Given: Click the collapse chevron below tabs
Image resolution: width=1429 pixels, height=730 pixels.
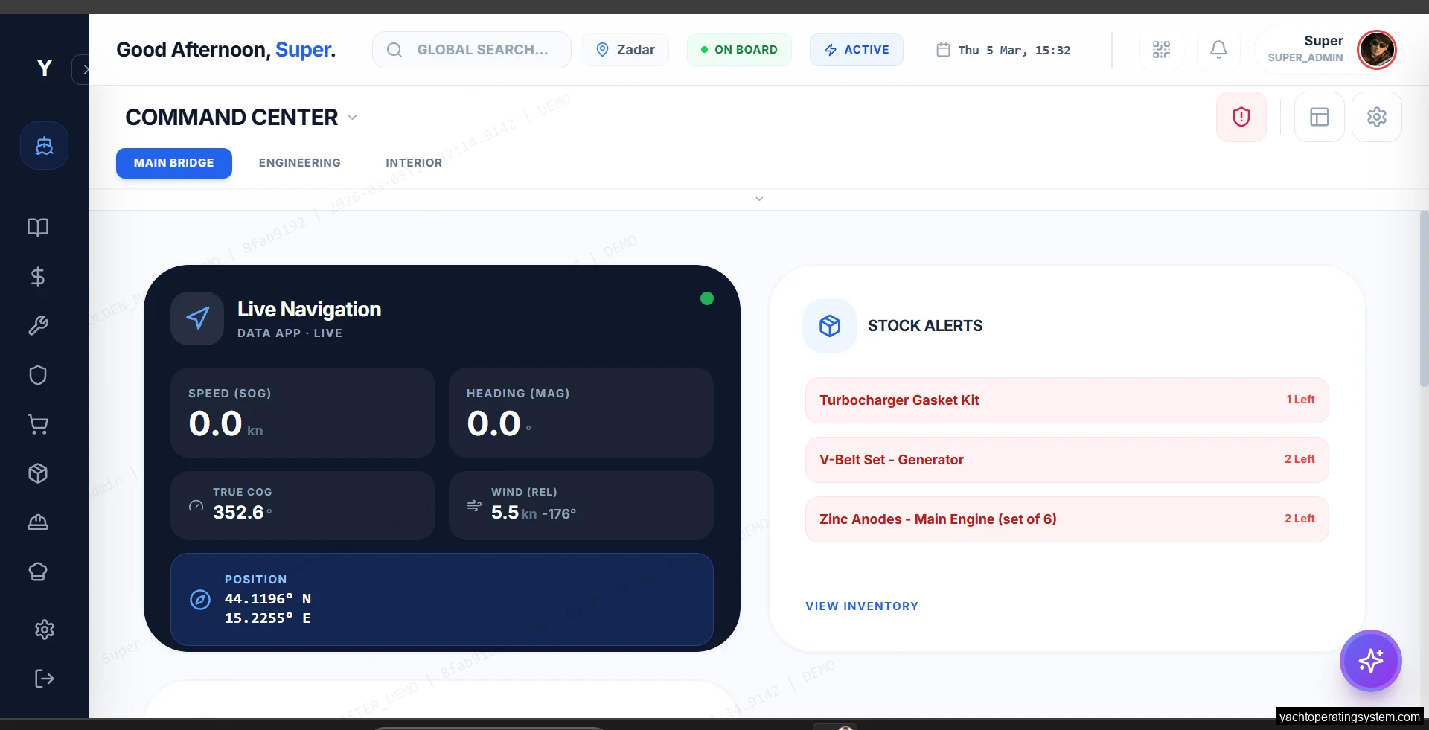Looking at the screenshot, I should tap(759, 199).
